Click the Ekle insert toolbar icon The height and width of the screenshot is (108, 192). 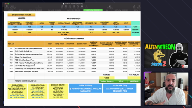62,6
